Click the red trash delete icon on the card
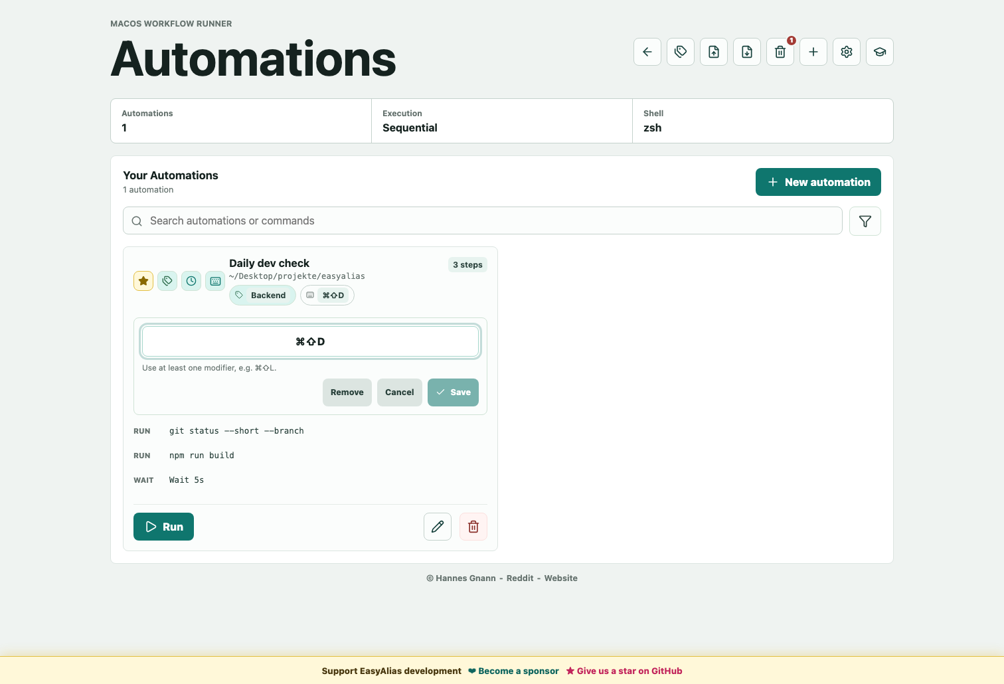This screenshot has width=1004, height=684. click(473, 527)
